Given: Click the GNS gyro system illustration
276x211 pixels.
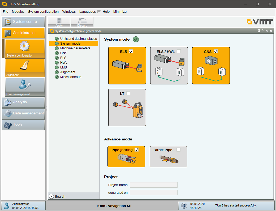Looking at the screenshot, I should pyautogui.click(x=211, y=69).
